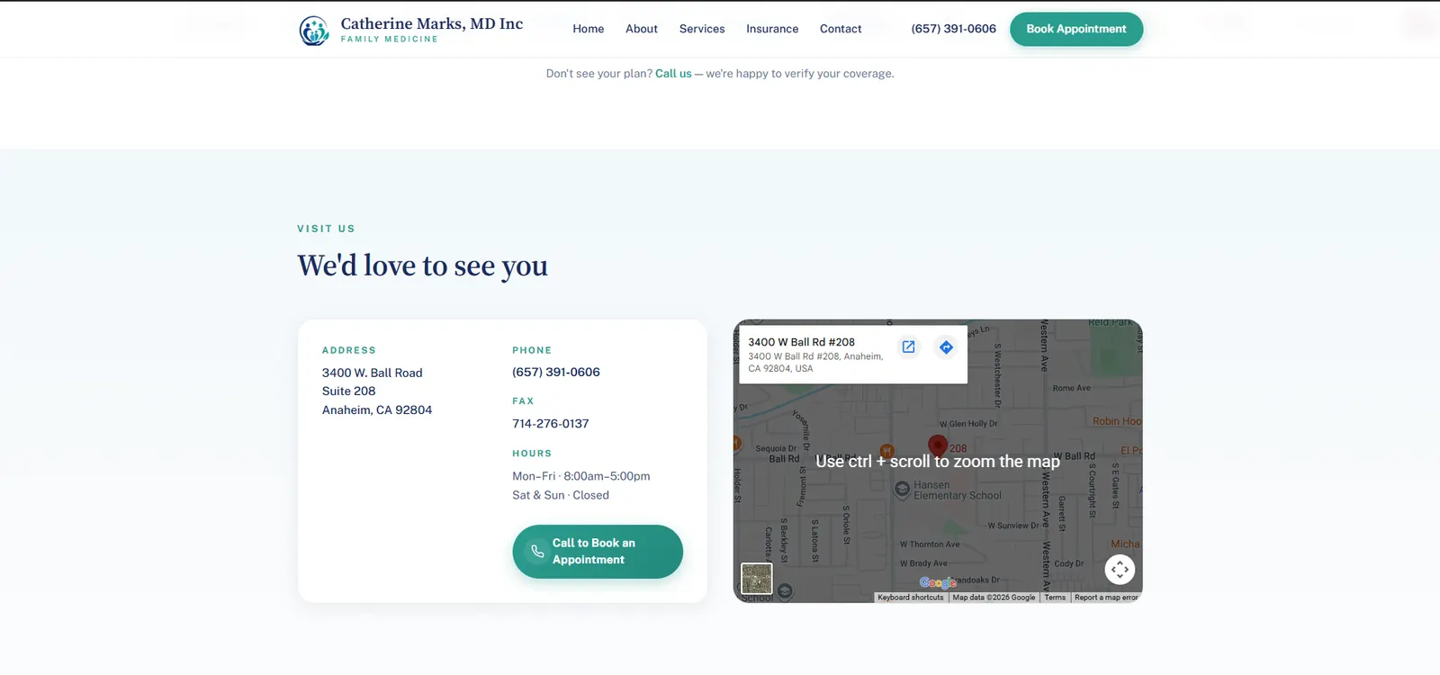
Task: Click the clinic name 'Catherine Marks, MD Inc'
Action: (432, 23)
